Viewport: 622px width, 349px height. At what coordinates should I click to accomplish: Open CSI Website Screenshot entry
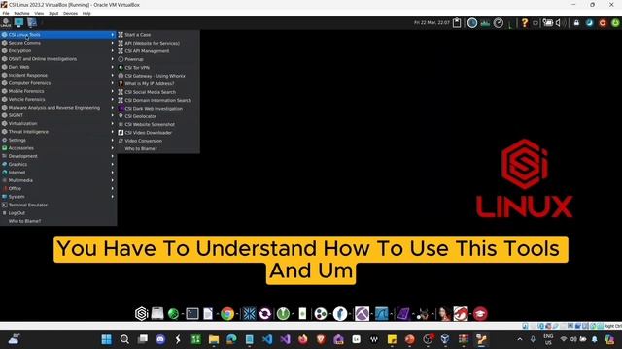click(158, 124)
